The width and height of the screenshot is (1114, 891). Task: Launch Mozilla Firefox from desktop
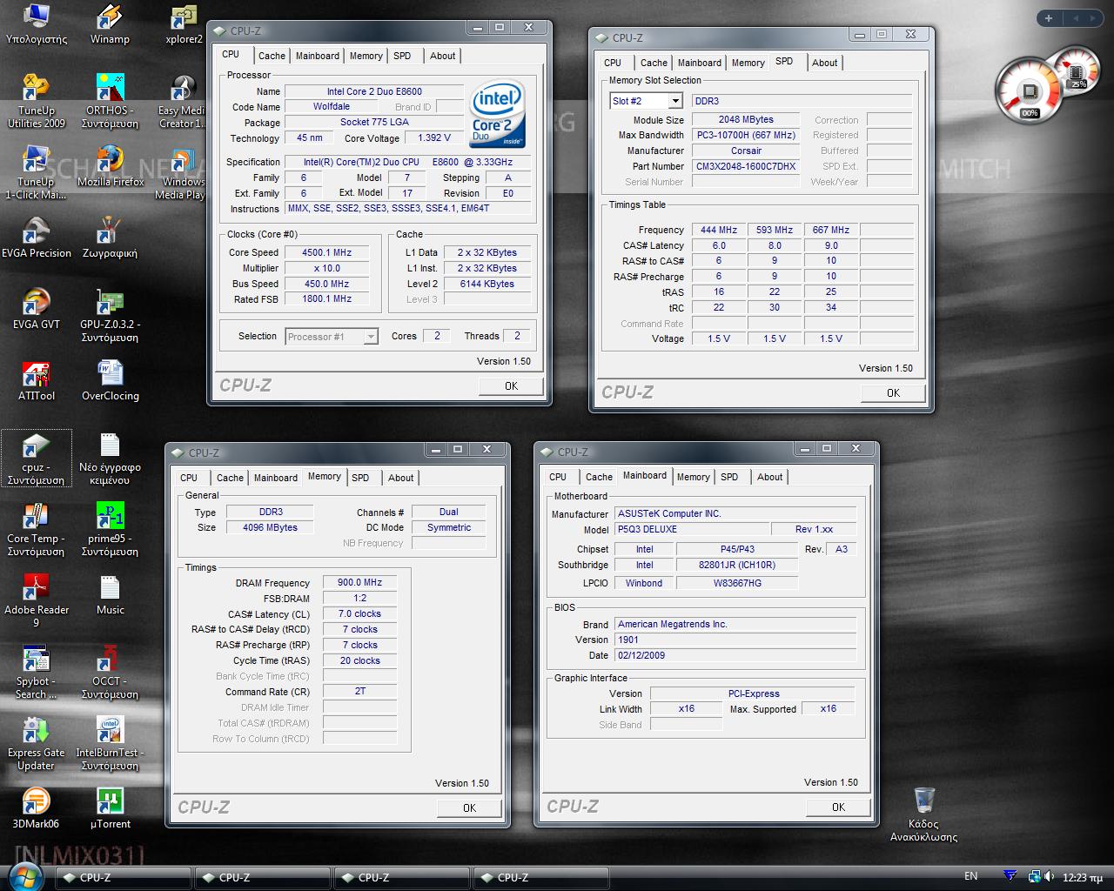coord(110,166)
